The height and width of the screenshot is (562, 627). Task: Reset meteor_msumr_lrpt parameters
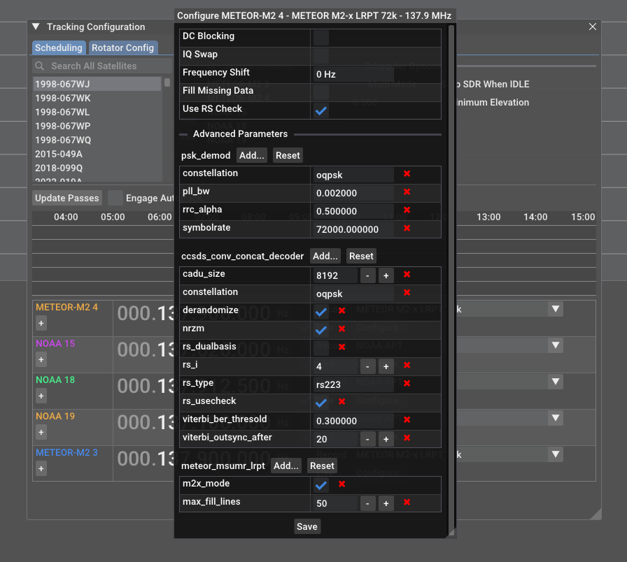(x=322, y=466)
